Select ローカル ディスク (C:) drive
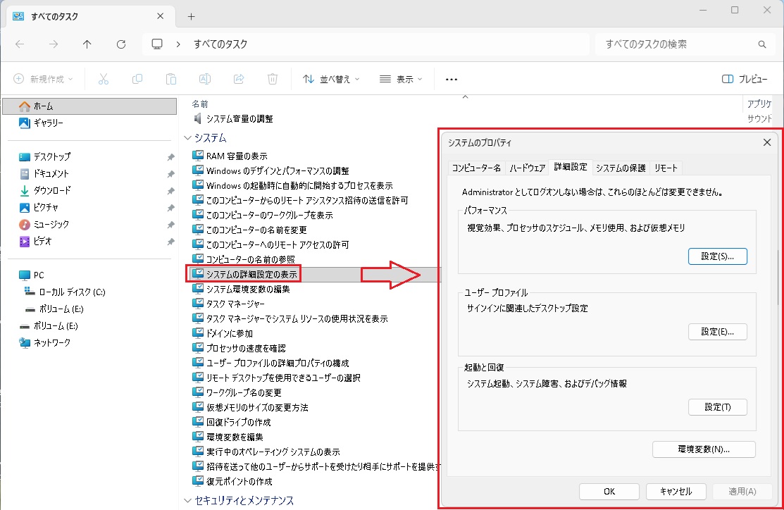This screenshot has height=510, width=784. click(x=72, y=292)
